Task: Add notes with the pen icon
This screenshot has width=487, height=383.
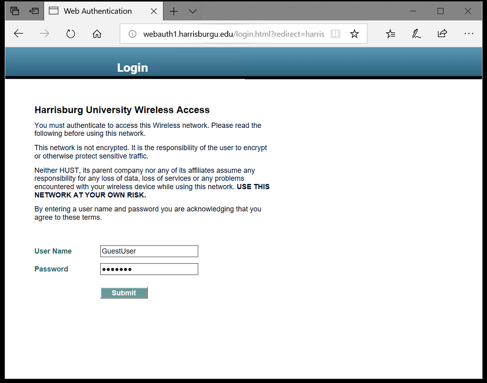Action: (417, 33)
